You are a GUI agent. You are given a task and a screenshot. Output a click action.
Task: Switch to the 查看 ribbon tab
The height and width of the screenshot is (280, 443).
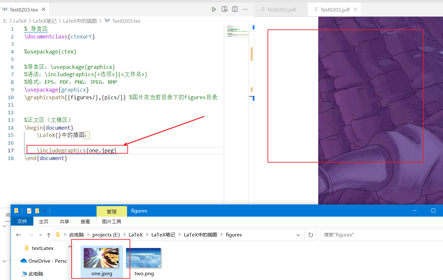coord(85,221)
